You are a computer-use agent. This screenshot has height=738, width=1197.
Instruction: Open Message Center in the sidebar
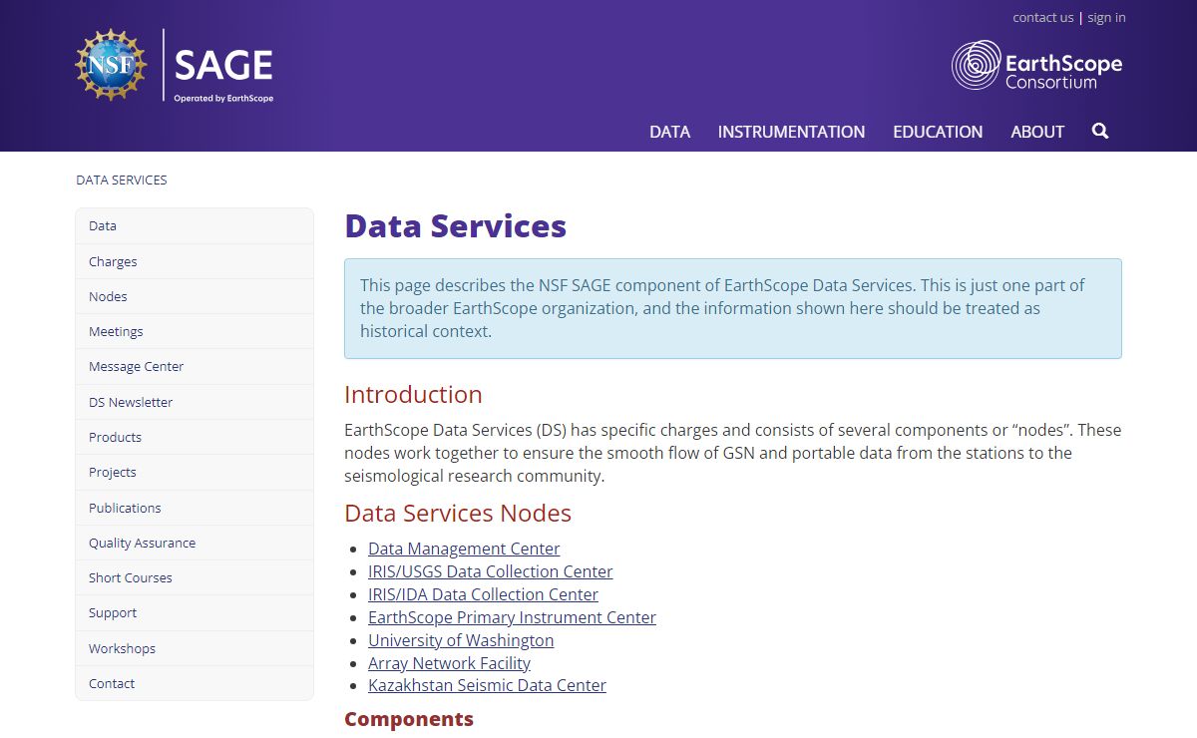[x=136, y=366]
